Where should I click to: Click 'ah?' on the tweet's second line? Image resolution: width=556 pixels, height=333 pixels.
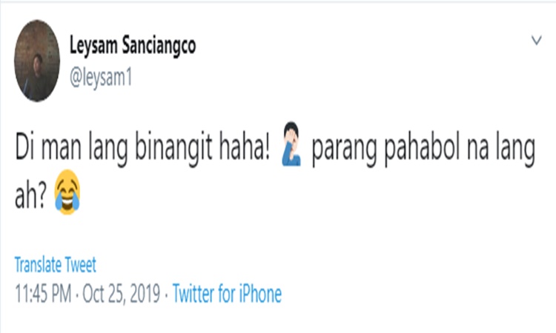(x=30, y=195)
